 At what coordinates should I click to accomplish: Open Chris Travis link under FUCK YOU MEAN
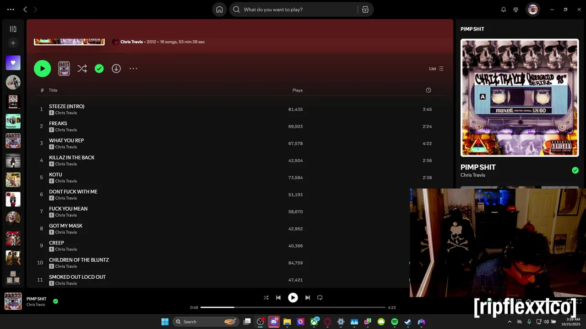(66, 215)
